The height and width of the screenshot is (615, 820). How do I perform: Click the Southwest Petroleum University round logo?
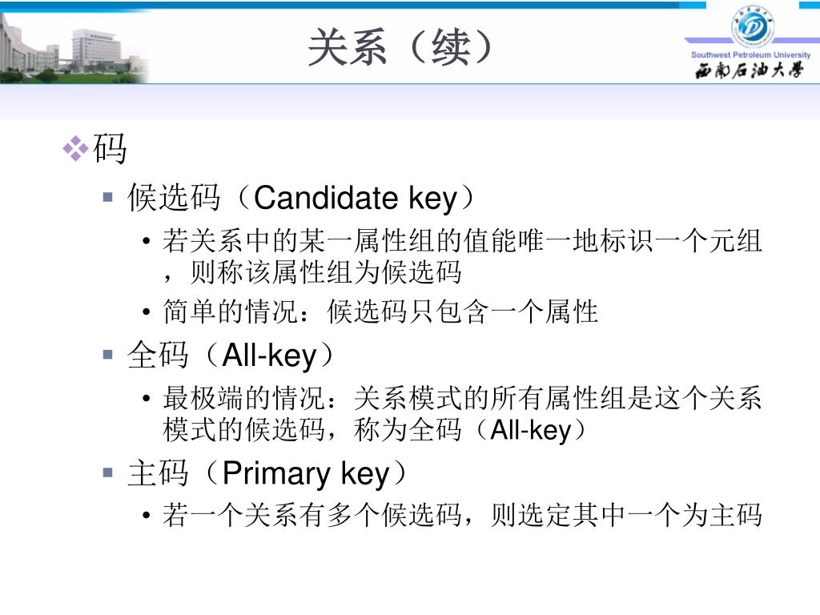753,26
